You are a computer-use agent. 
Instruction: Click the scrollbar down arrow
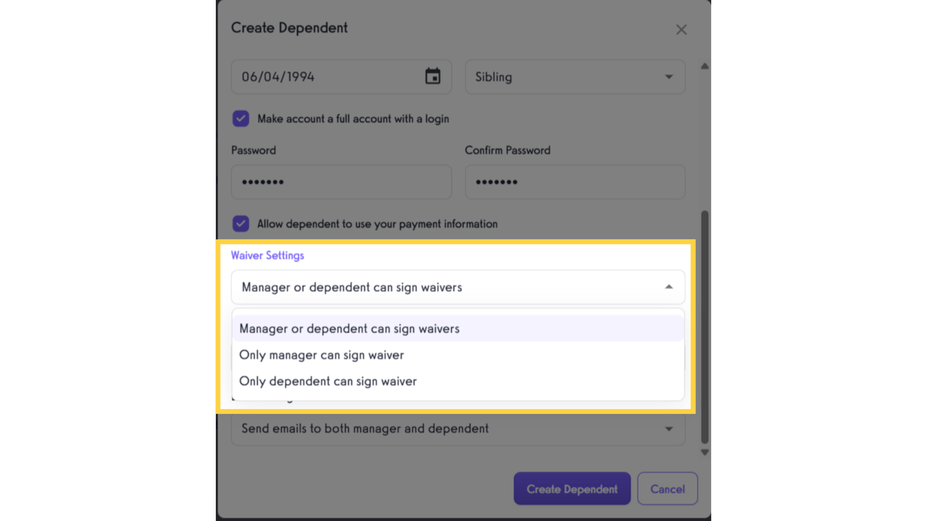pyautogui.click(x=704, y=451)
